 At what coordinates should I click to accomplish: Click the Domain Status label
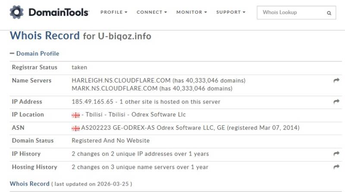tap(33, 140)
